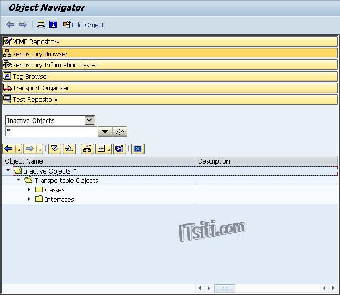Click Edit Object button
The height and width of the screenshot is (295, 340).
(84, 25)
